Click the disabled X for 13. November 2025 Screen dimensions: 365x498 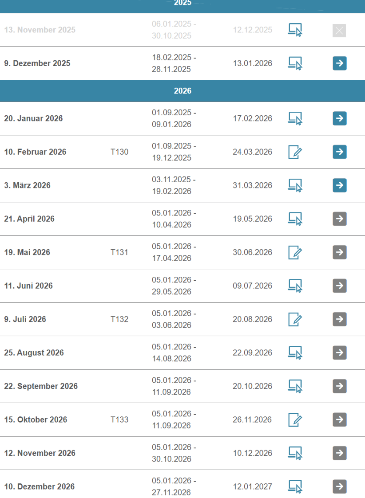(x=339, y=31)
